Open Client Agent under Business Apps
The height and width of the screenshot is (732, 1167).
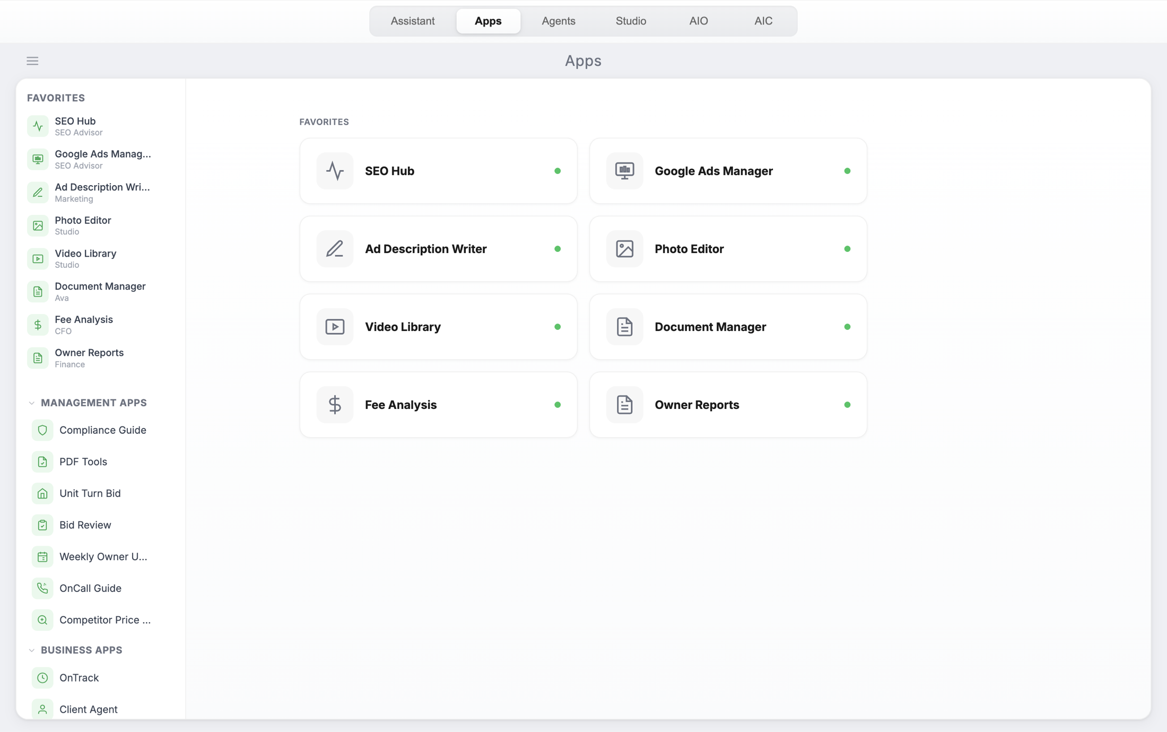coord(100,709)
